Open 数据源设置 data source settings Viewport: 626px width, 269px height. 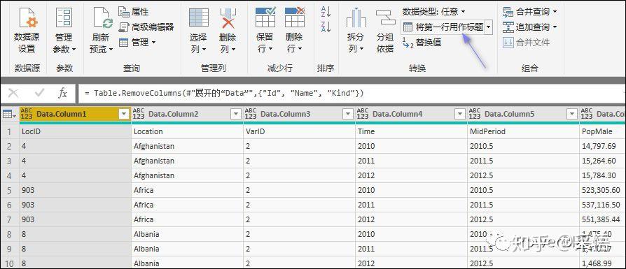(27, 18)
